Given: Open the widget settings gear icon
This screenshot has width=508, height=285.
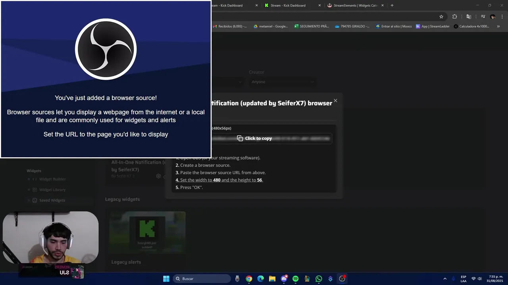Looking at the screenshot, I should tap(158, 176).
